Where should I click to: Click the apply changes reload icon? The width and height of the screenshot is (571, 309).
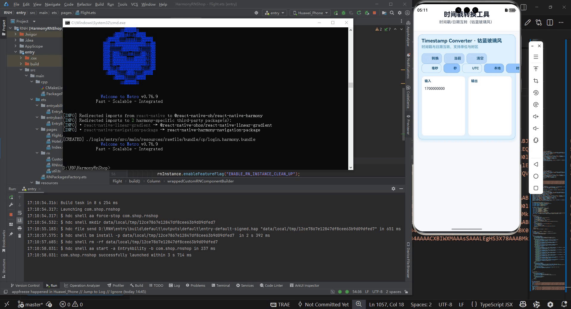pos(359,13)
